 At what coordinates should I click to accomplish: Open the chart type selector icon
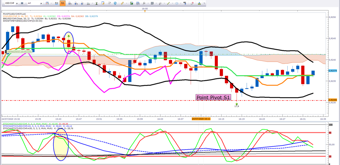coord(47,3)
